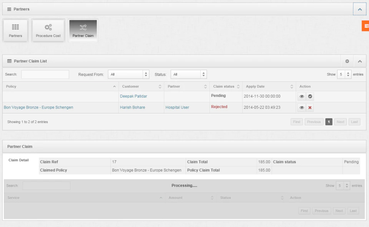Go to page 1 in pagination
This screenshot has height=227, width=369.
[x=329, y=122]
